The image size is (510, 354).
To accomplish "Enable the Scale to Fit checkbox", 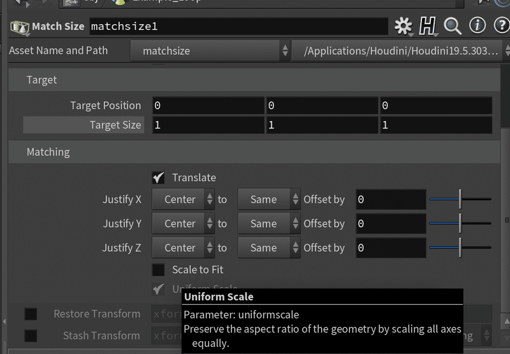I will point(159,270).
